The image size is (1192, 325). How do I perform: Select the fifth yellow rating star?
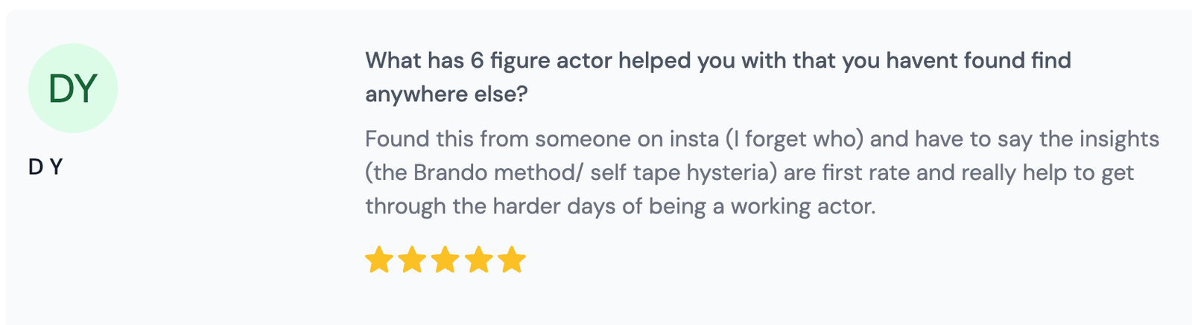click(513, 260)
